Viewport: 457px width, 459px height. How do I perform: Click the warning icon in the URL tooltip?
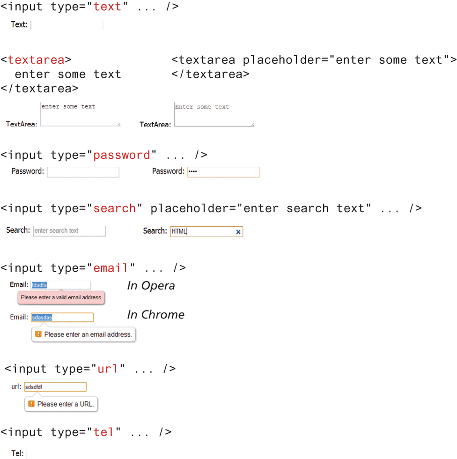(31, 404)
